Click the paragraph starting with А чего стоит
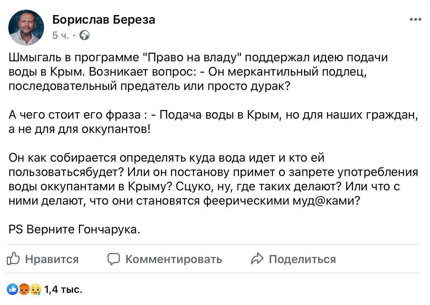This screenshot has height=305, width=430. point(213,121)
